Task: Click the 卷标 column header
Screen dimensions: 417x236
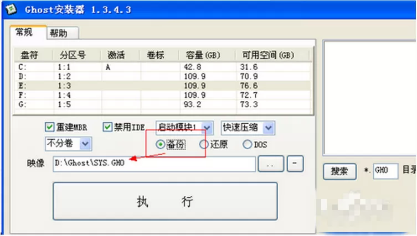Action: point(159,55)
